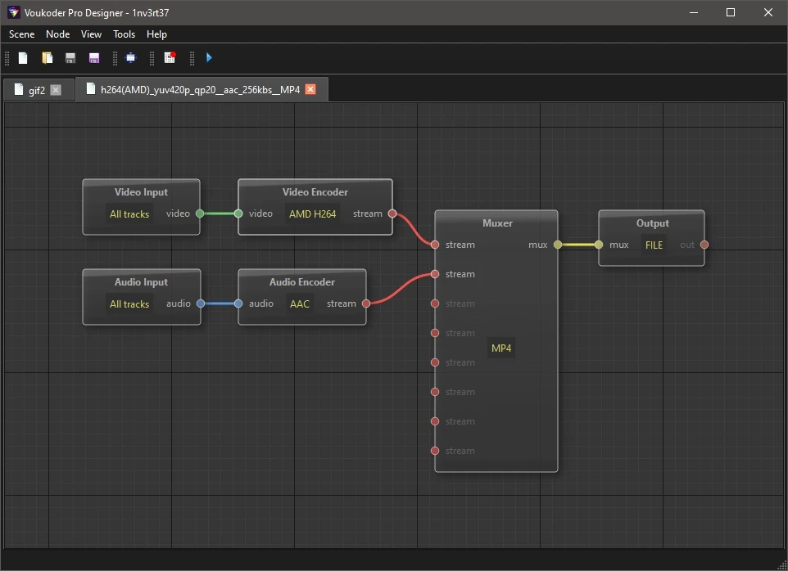788x571 pixels.
Task: Click the last Muxer stream input port
Action: coord(435,451)
